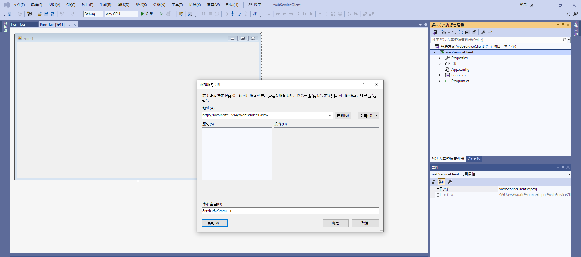
Task: Switch to the Git 更改 tab
Action: coord(474,159)
